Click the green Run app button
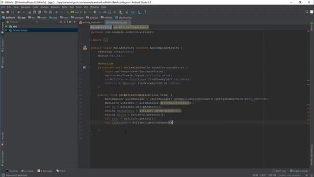The height and width of the screenshot is (177, 314). [85, 12]
